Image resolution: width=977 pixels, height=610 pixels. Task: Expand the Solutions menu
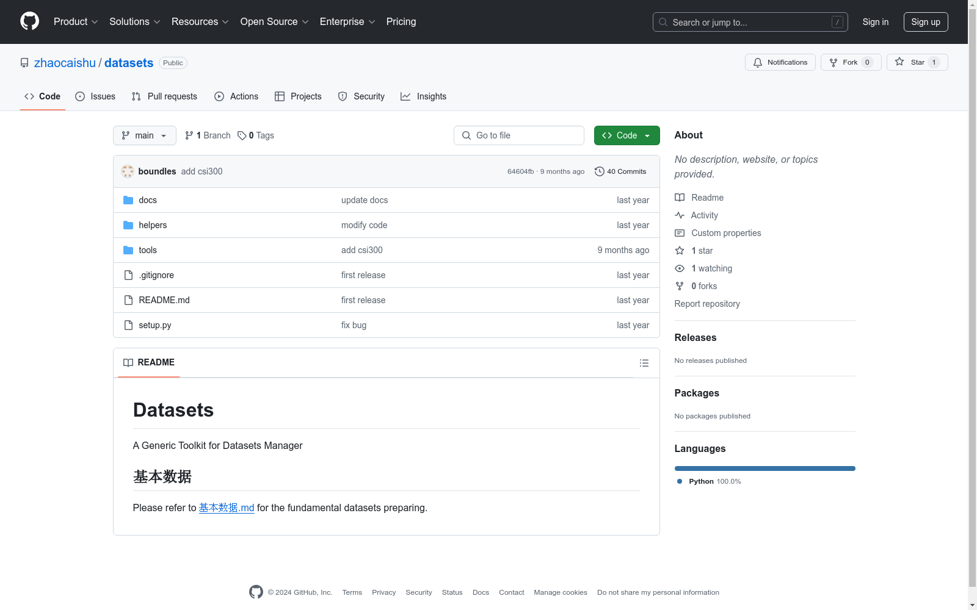(x=135, y=22)
